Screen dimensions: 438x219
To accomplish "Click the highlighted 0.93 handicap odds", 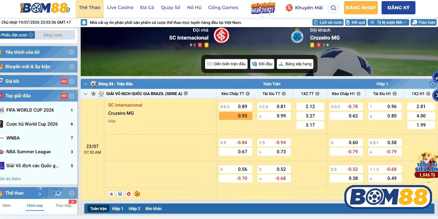I will click(235, 116).
